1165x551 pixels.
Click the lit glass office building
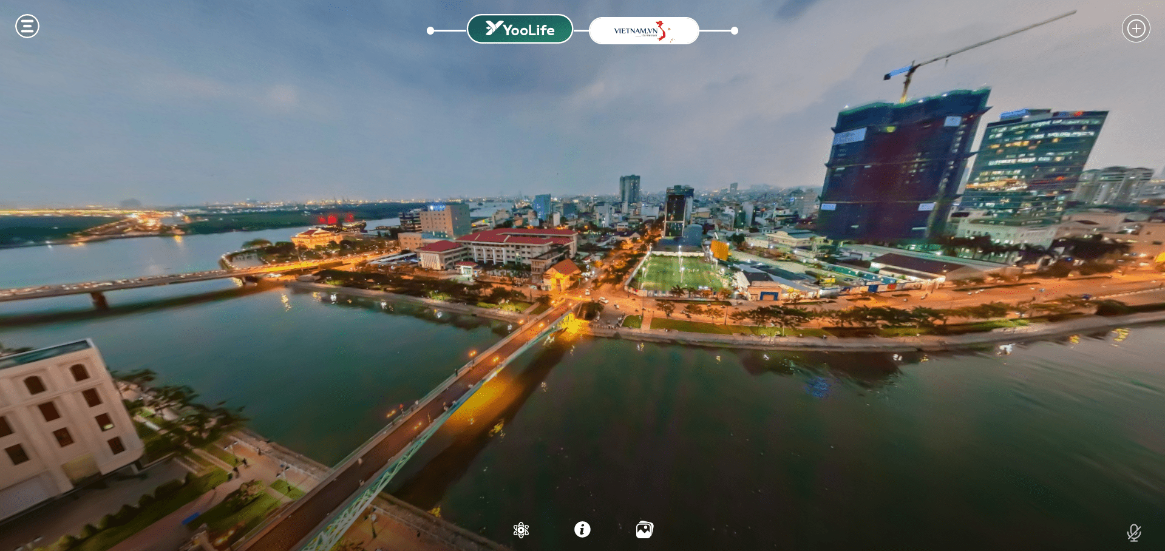point(1032,158)
